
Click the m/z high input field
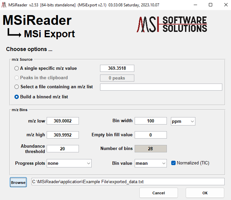[63, 135]
